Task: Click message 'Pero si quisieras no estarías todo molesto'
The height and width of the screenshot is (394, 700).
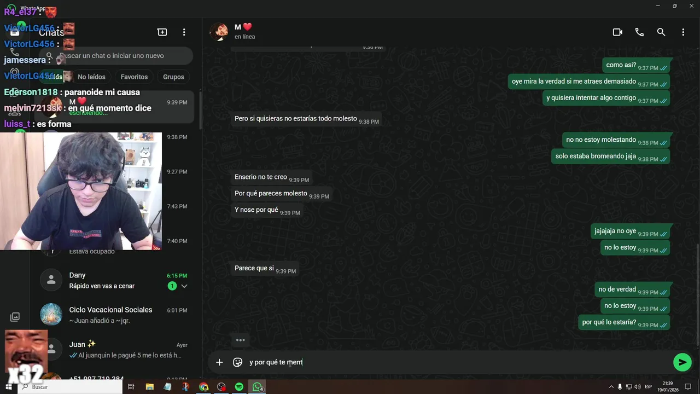Action: pyautogui.click(x=306, y=119)
